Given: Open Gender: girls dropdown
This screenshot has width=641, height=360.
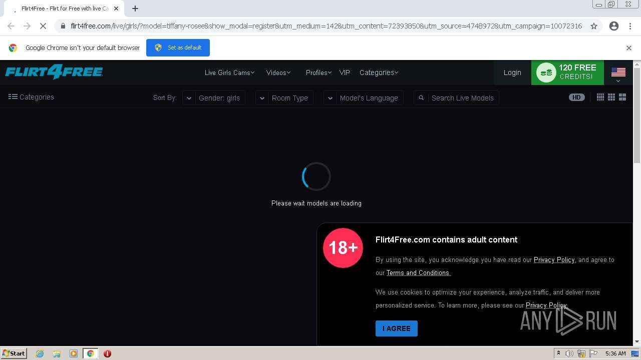Looking at the screenshot, I should [214, 98].
